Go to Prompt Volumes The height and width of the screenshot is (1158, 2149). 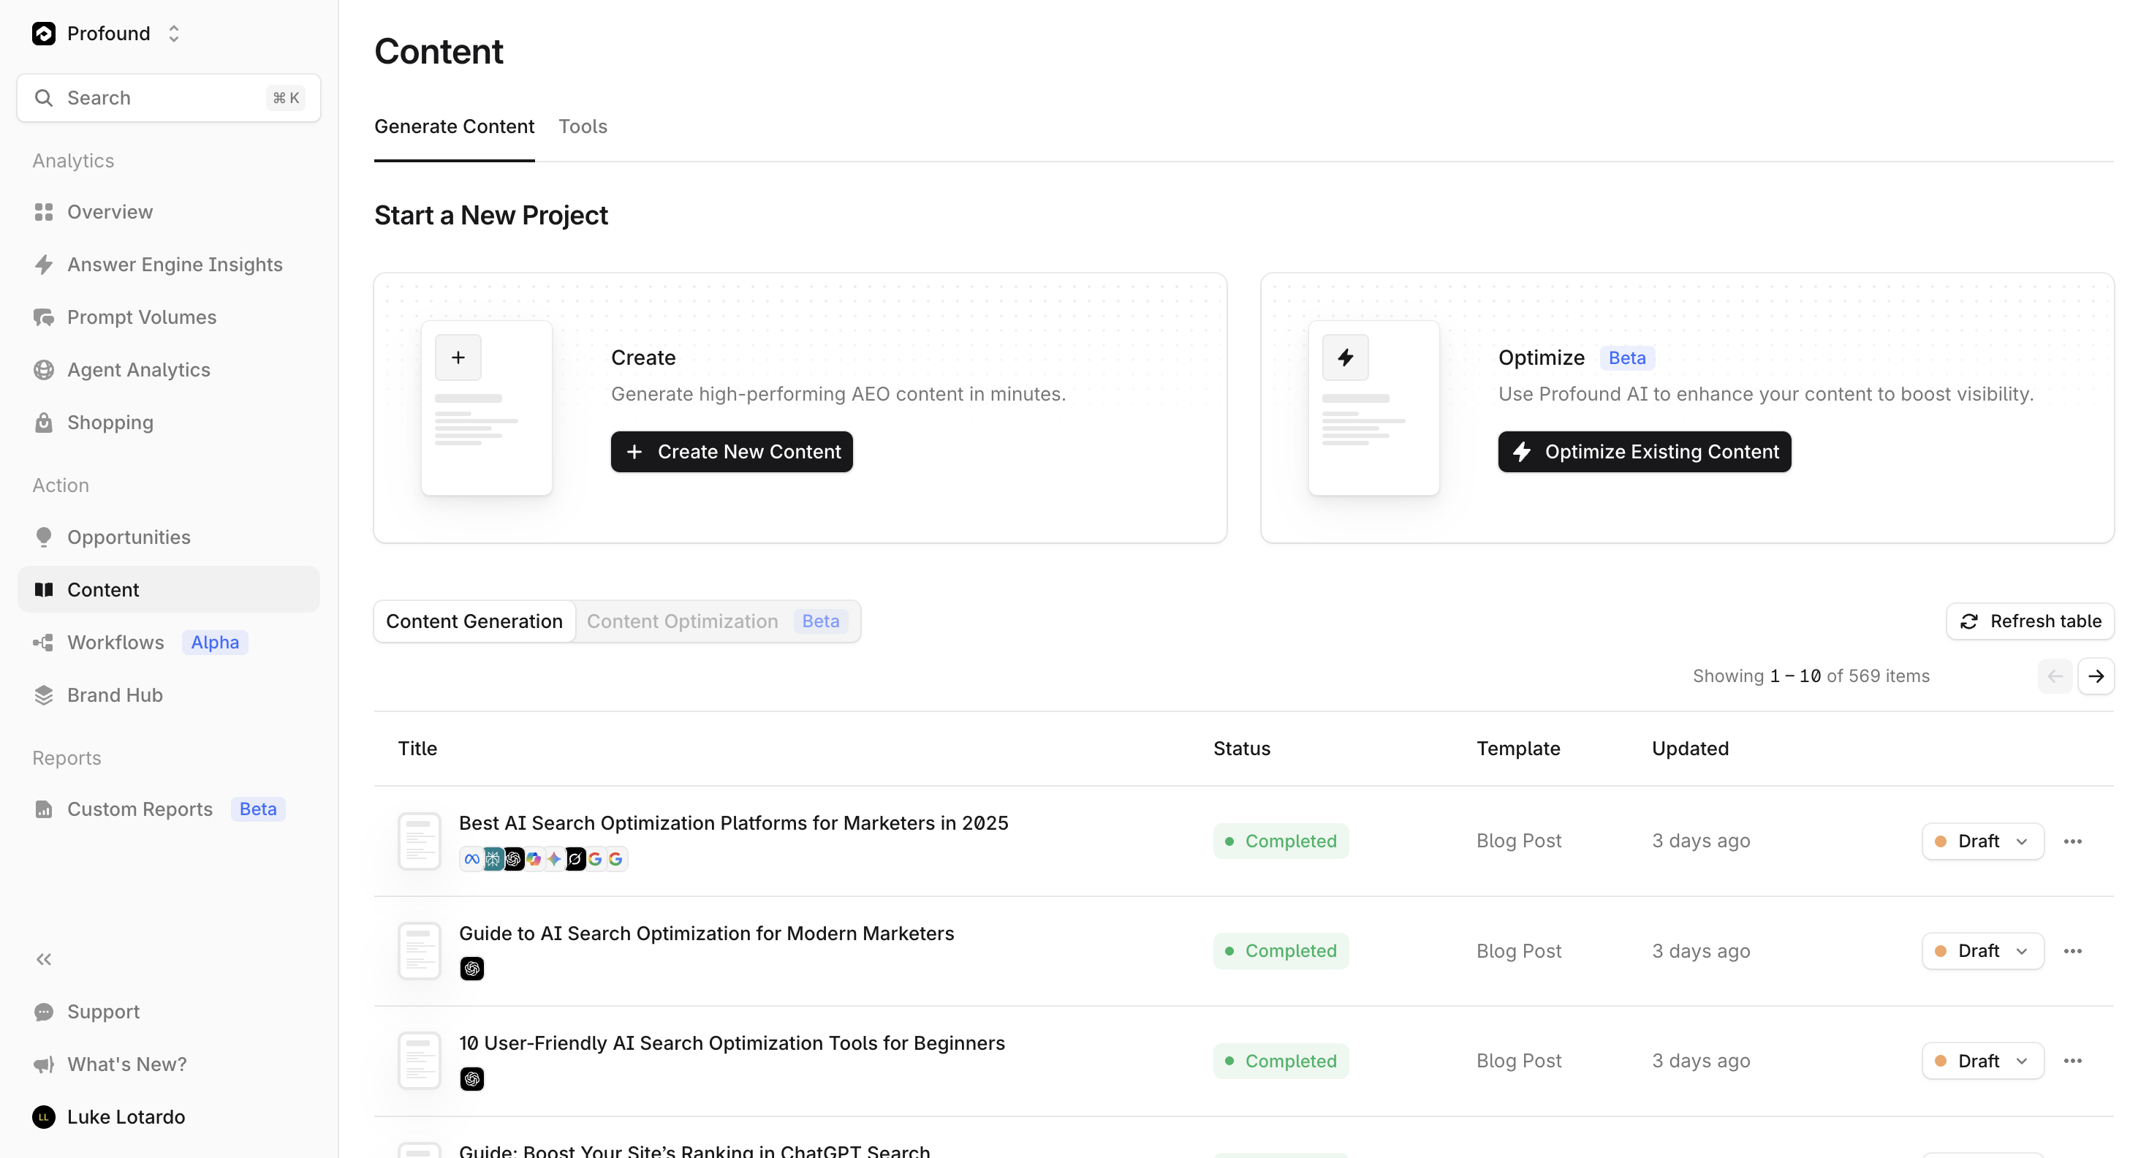[x=169, y=317]
